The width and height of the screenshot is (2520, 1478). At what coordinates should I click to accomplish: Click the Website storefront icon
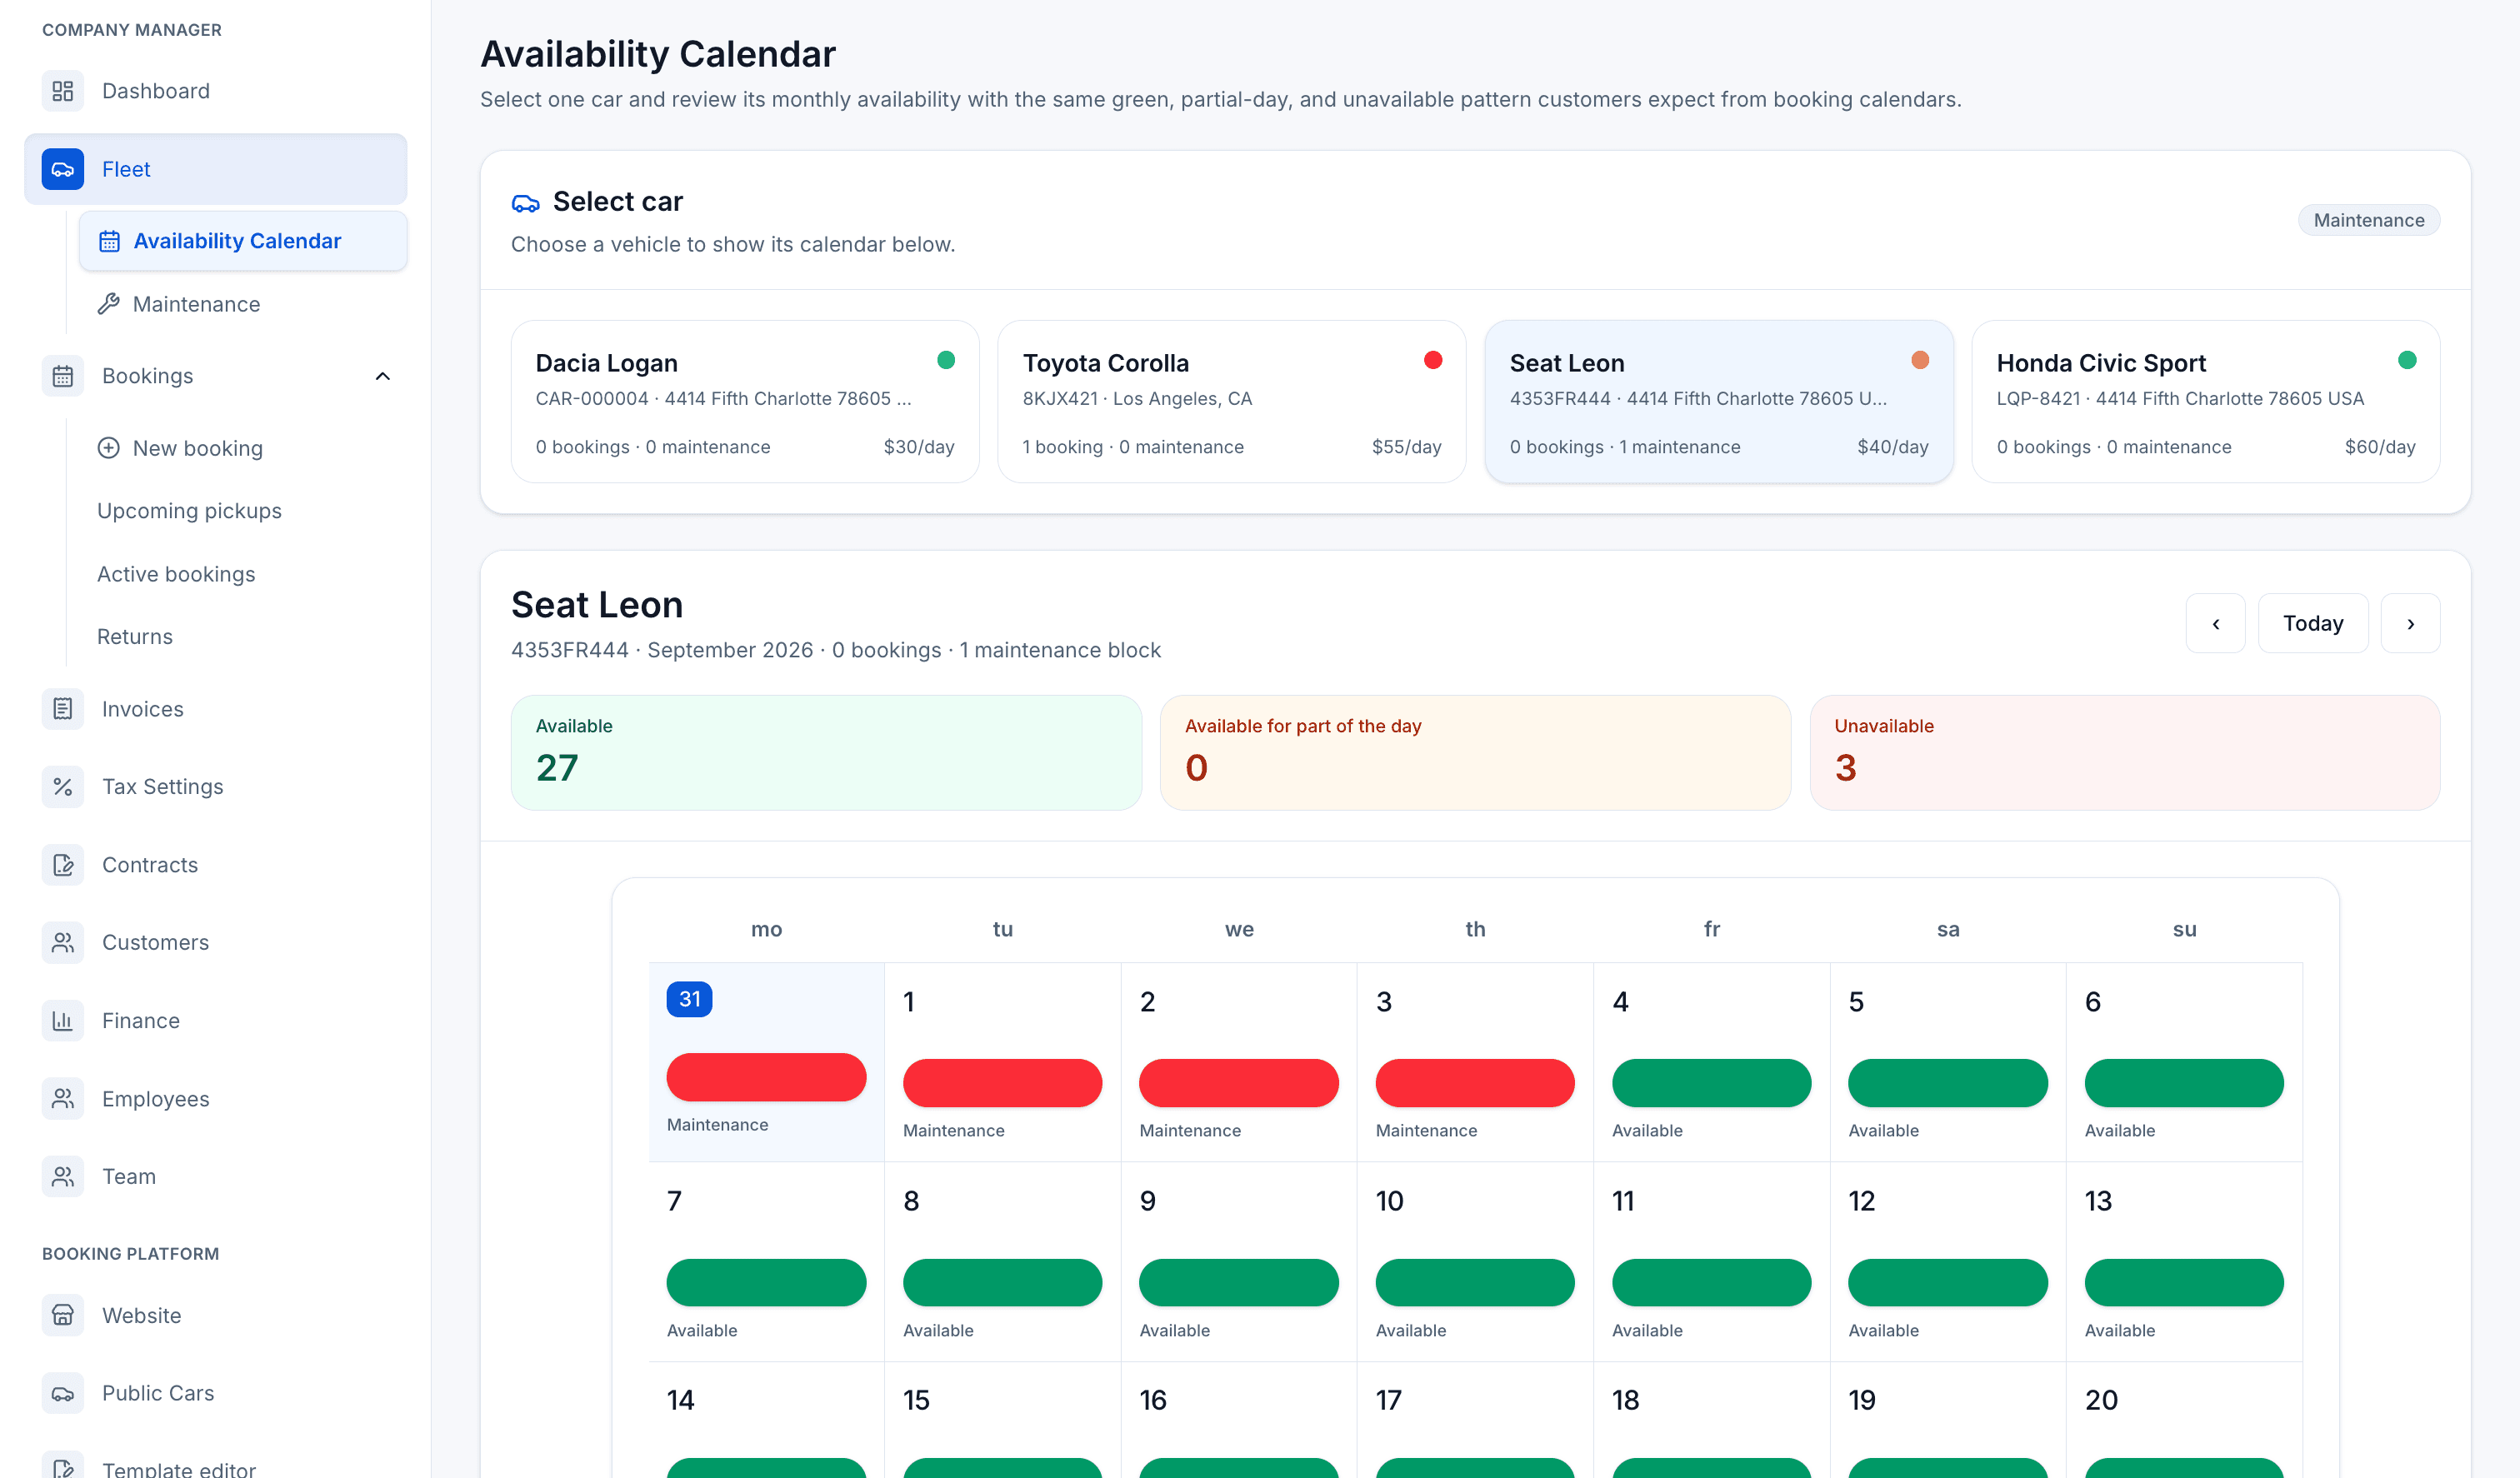pos(62,1315)
